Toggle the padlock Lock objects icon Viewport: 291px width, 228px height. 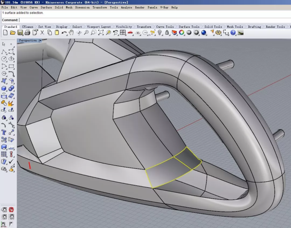(x=167, y=33)
